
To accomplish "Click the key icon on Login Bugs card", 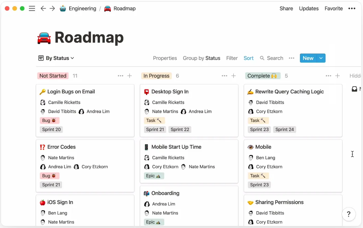I will (43, 92).
